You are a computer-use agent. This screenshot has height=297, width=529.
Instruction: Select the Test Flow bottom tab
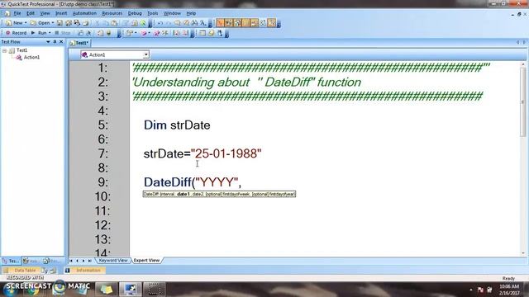[x=10, y=261]
